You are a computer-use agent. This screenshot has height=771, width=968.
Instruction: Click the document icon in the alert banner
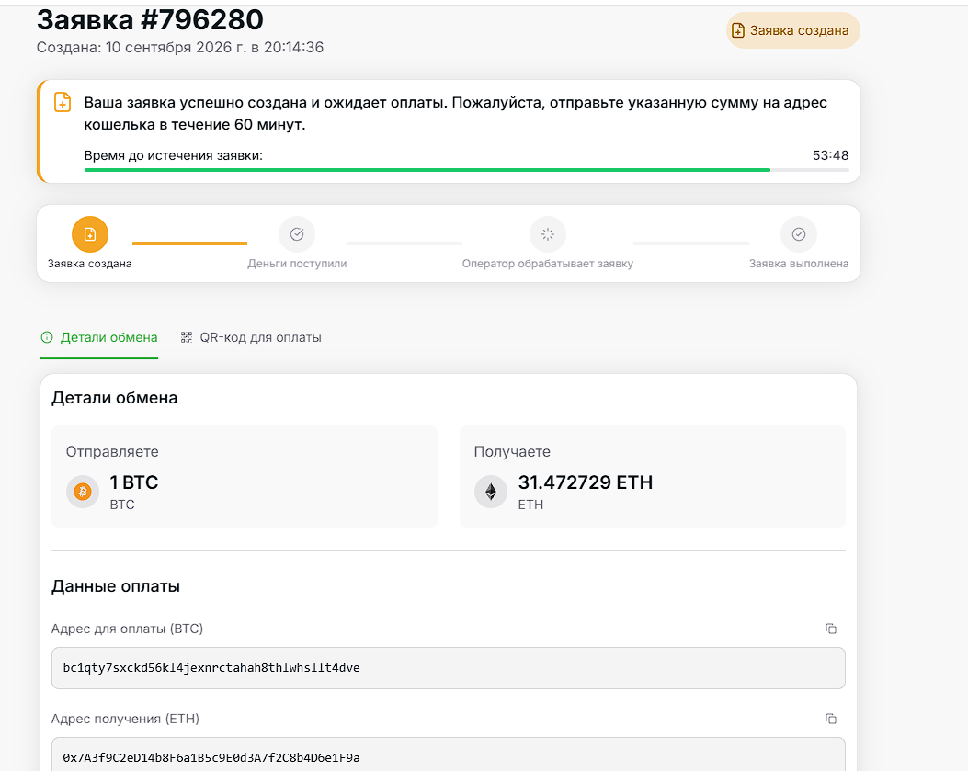click(63, 102)
